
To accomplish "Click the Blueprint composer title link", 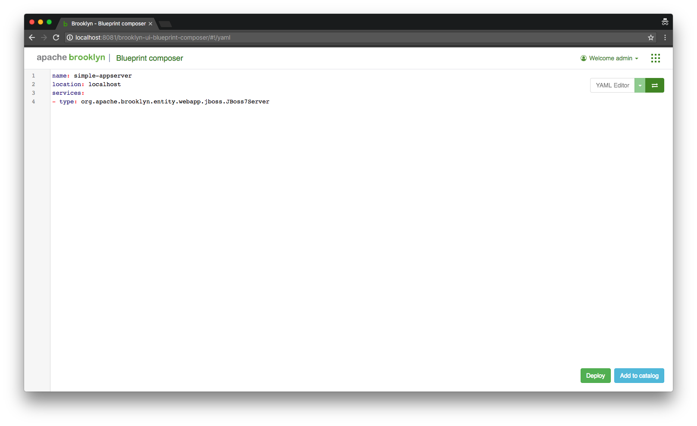I will (150, 58).
